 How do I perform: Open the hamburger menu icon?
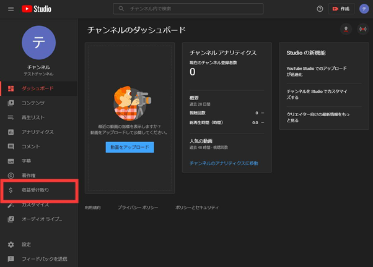tap(11, 9)
